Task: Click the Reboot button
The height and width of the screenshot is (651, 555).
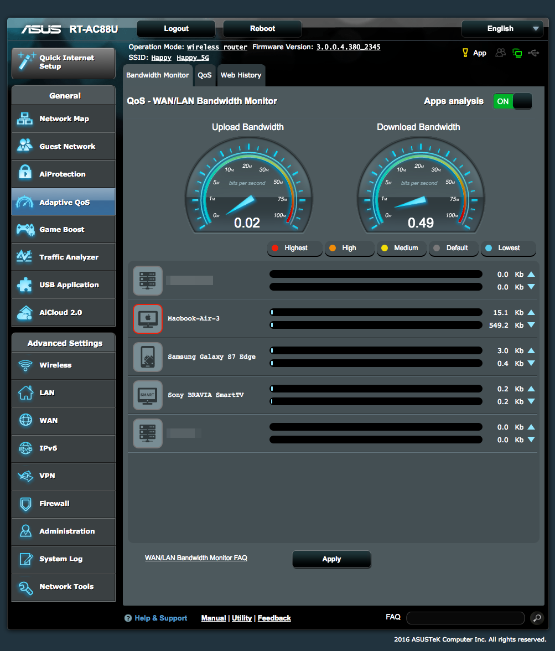Action: [x=262, y=29]
